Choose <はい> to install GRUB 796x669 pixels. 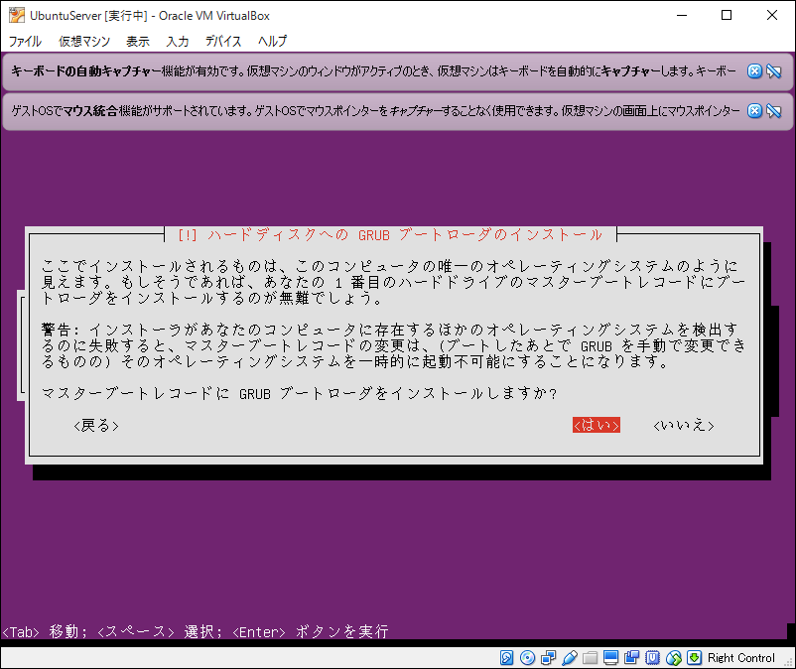597,425
